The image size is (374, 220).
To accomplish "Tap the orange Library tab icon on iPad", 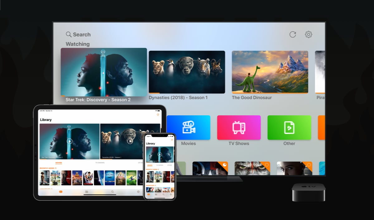I will (x=60, y=192).
